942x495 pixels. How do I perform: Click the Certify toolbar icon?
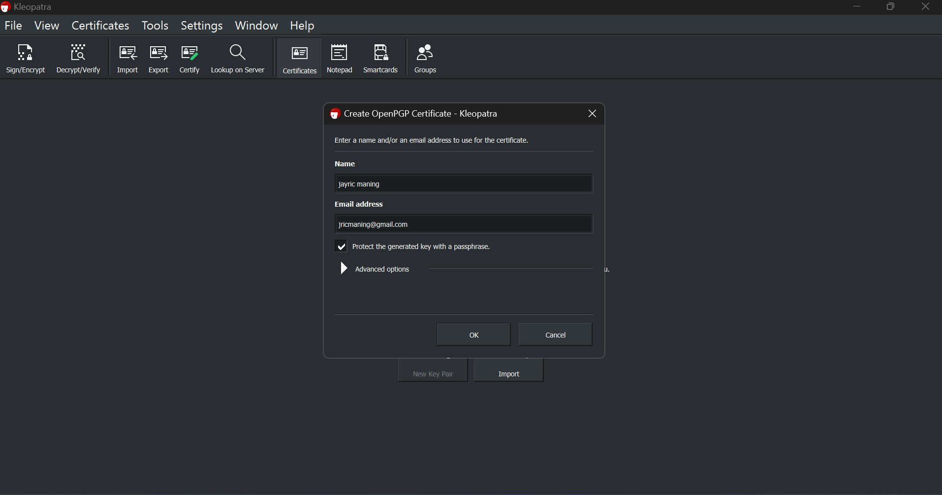click(x=189, y=59)
